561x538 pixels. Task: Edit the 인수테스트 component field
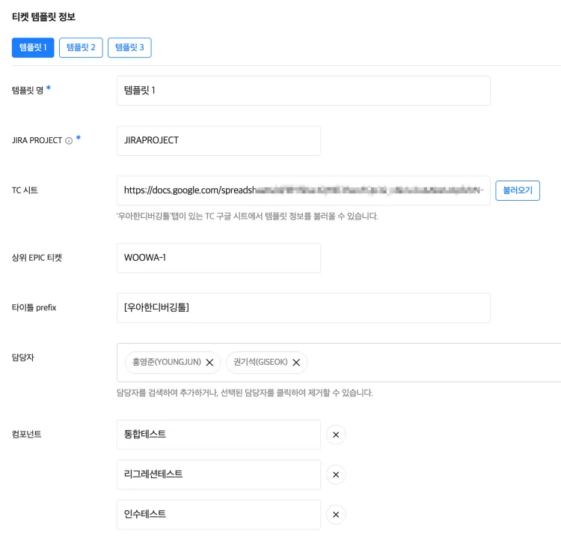218,514
